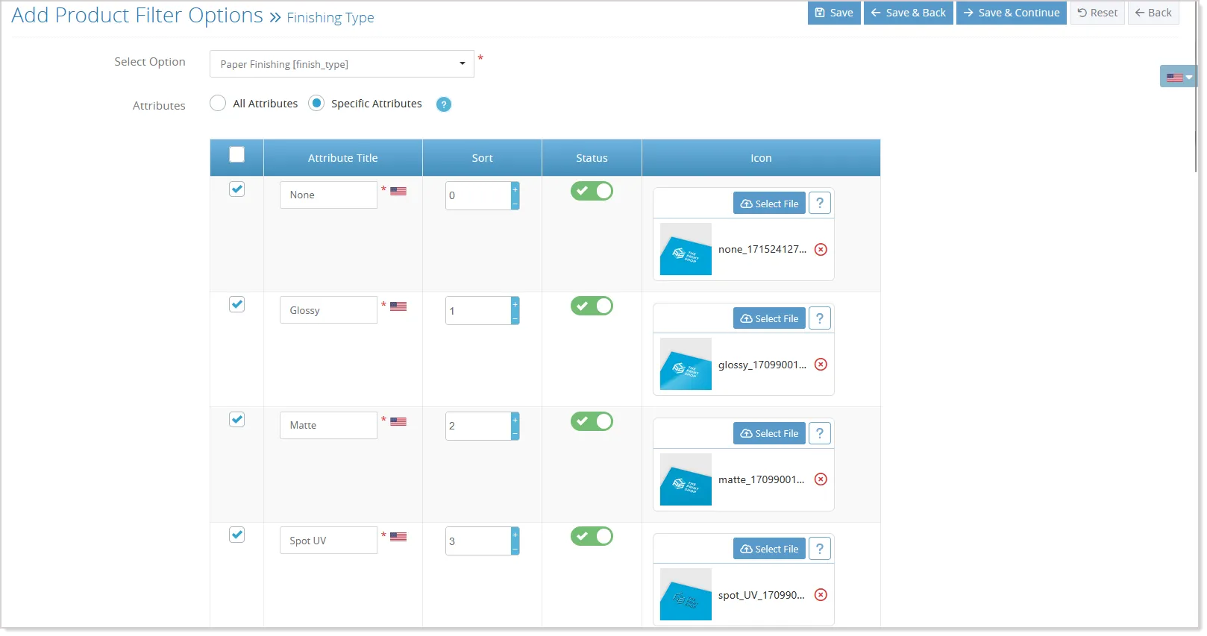Uncheck the Glossy attribute checkbox
1207x636 pixels.
tap(236, 304)
